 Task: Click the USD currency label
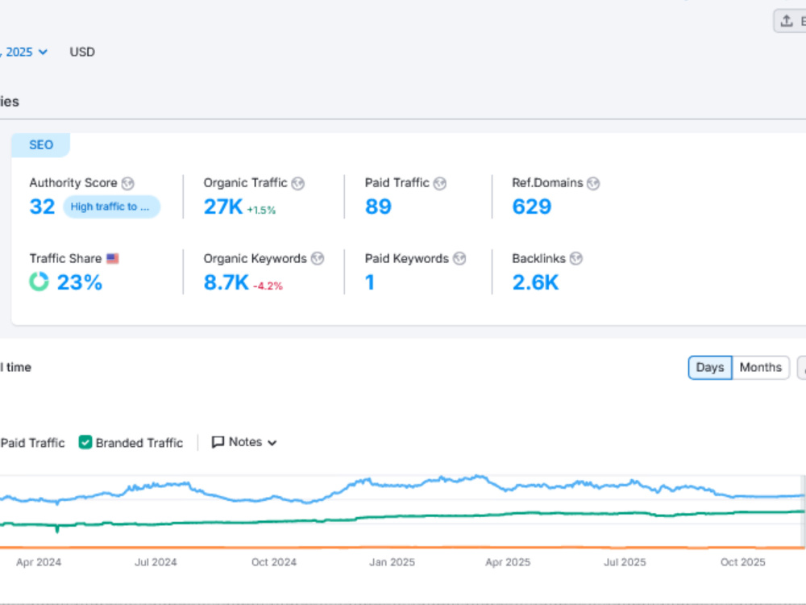(x=82, y=52)
